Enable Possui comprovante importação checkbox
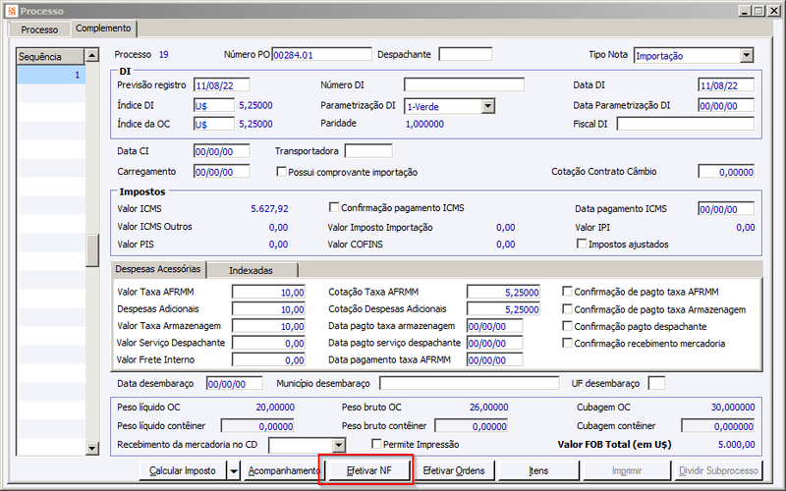 click(x=281, y=172)
